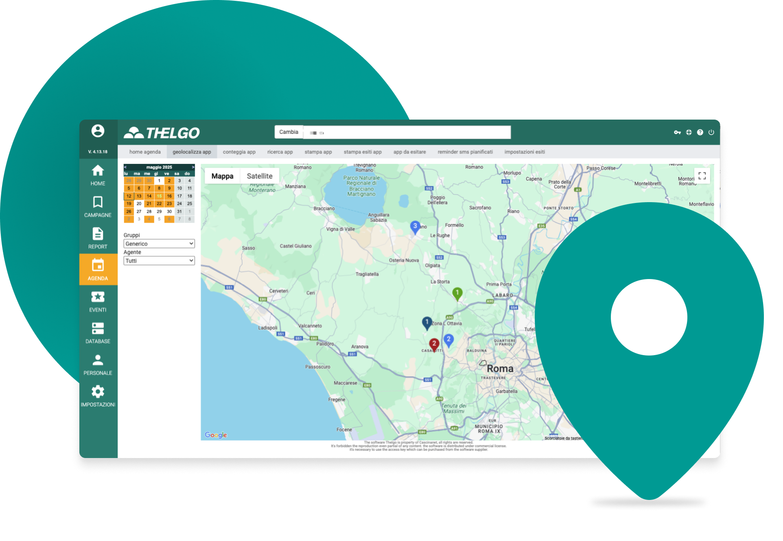Select May 23 in the calendar
Screen dimensions: 783x541
(169, 204)
